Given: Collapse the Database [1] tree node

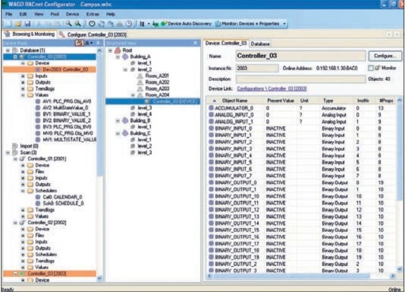Looking at the screenshot, I should pos(8,50).
